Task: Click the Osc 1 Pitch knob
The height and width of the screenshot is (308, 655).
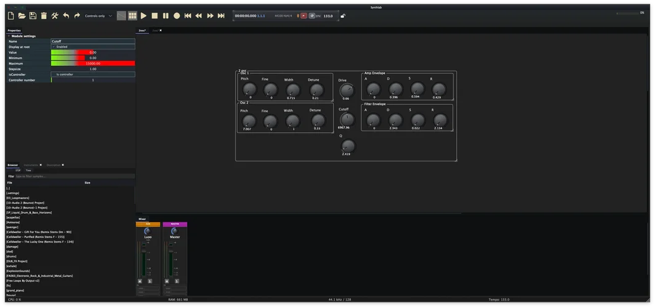Action: 249,89
